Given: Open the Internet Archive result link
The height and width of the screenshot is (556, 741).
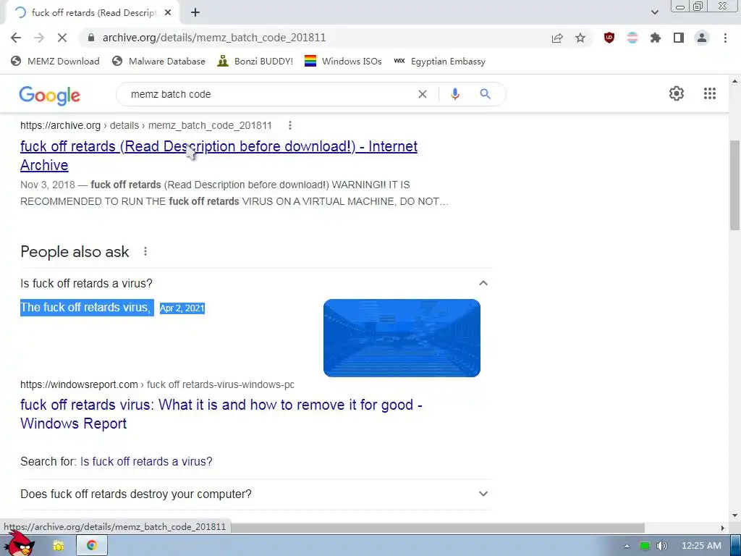Looking at the screenshot, I should click(x=219, y=156).
